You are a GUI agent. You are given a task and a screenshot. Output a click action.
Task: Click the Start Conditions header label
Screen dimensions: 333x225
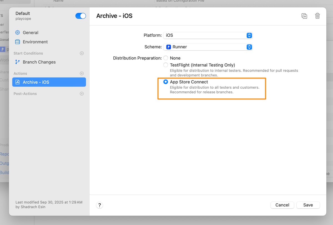click(x=28, y=53)
